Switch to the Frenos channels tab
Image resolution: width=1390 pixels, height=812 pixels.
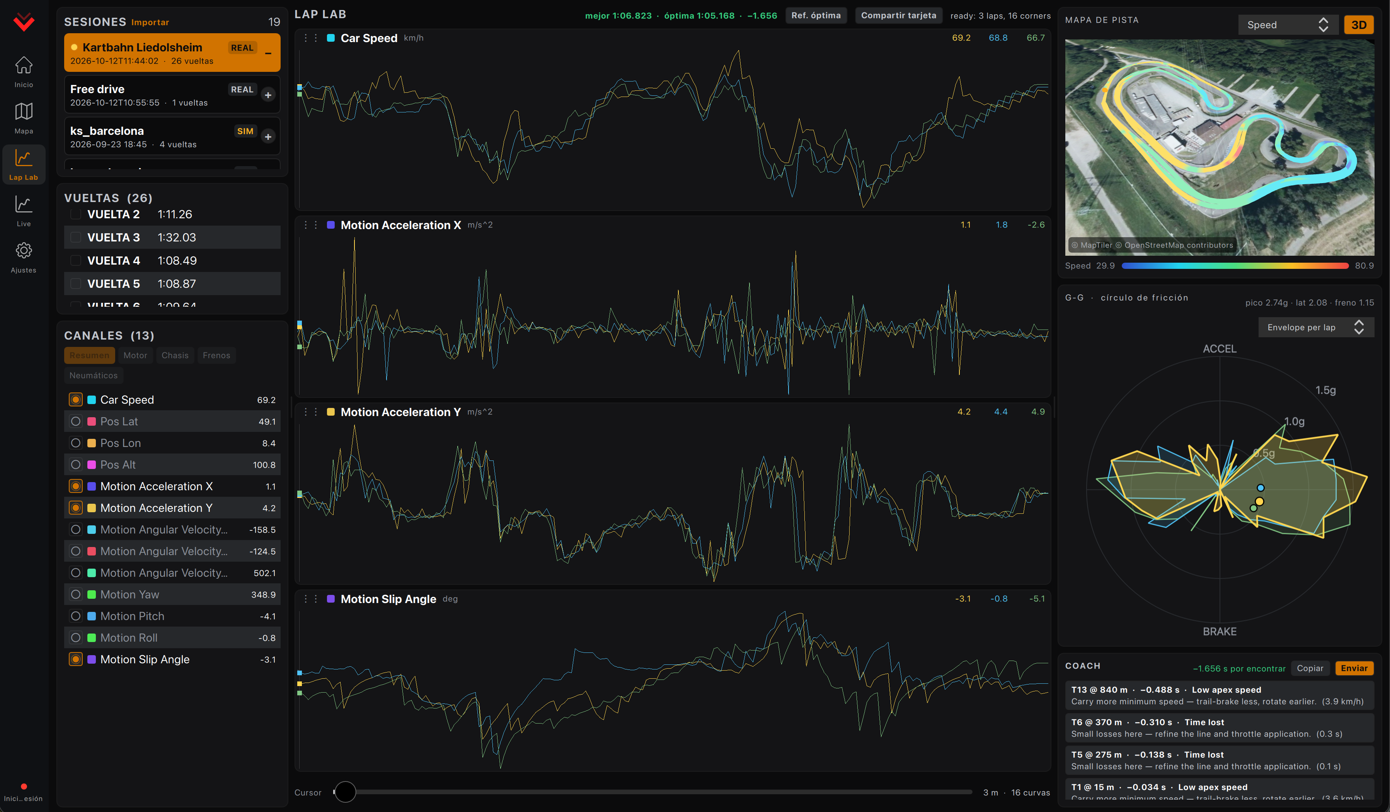pos(216,355)
